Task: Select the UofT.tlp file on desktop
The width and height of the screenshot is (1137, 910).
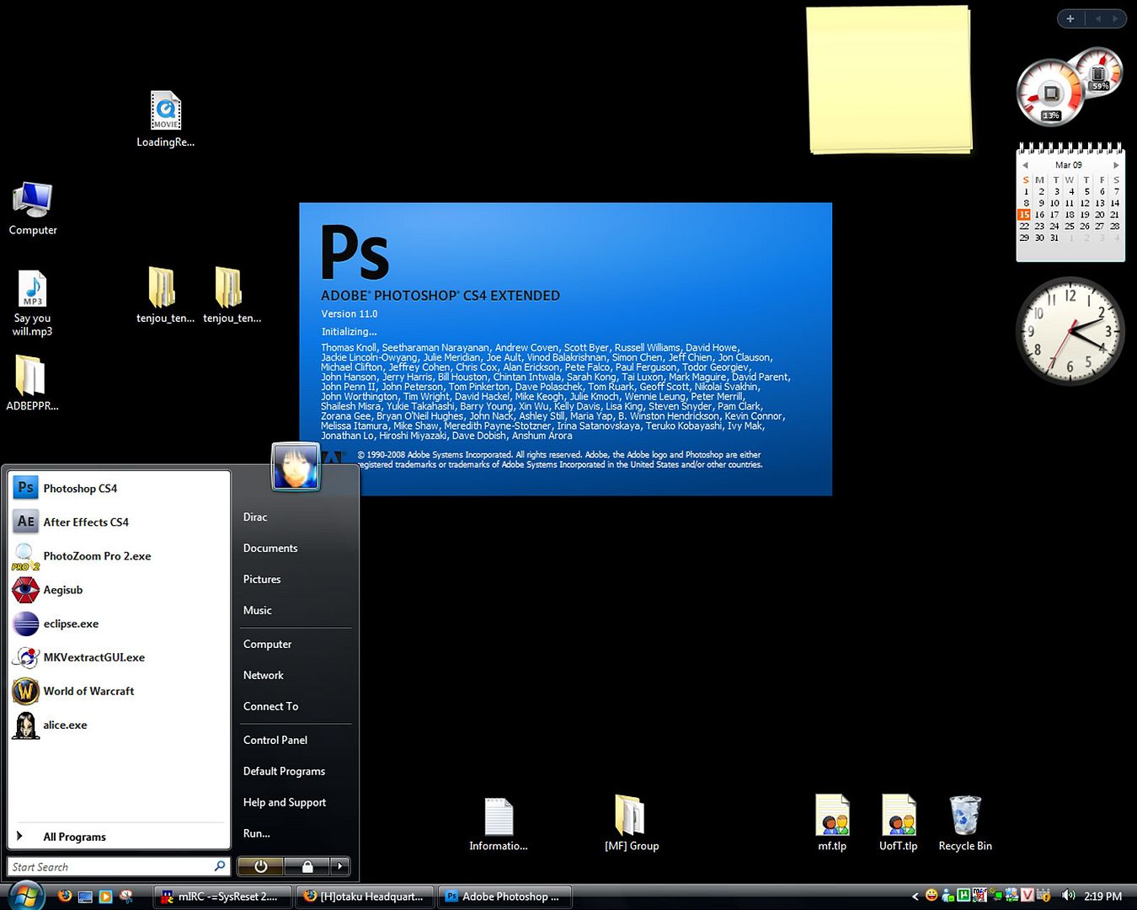Action: [899, 822]
